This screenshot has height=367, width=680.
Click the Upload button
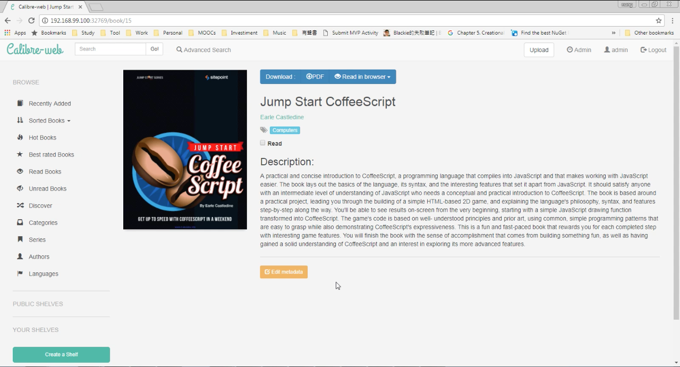click(539, 49)
